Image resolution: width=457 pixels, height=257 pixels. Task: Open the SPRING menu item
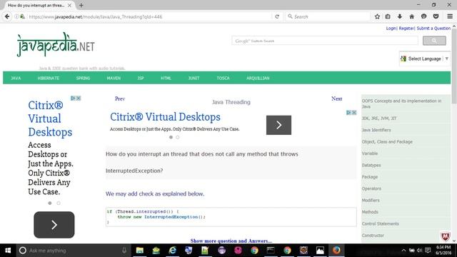click(83, 78)
